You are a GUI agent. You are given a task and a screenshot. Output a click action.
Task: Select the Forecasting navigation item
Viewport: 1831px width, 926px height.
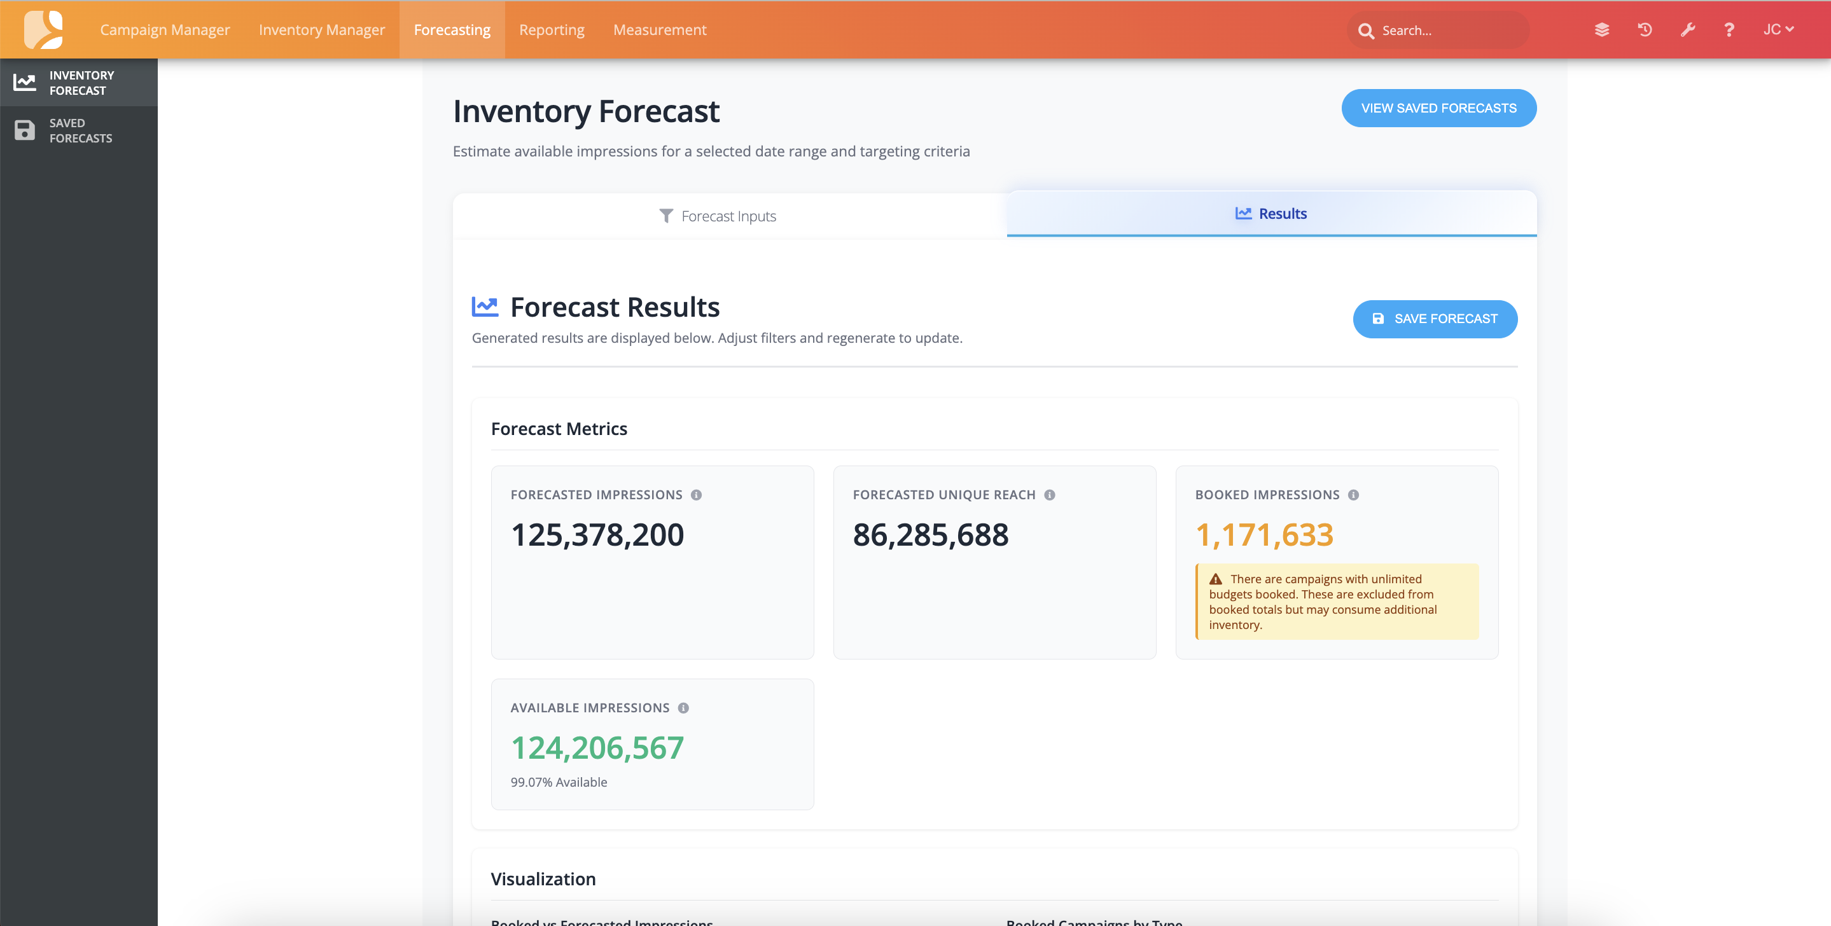(x=452, y=30)
